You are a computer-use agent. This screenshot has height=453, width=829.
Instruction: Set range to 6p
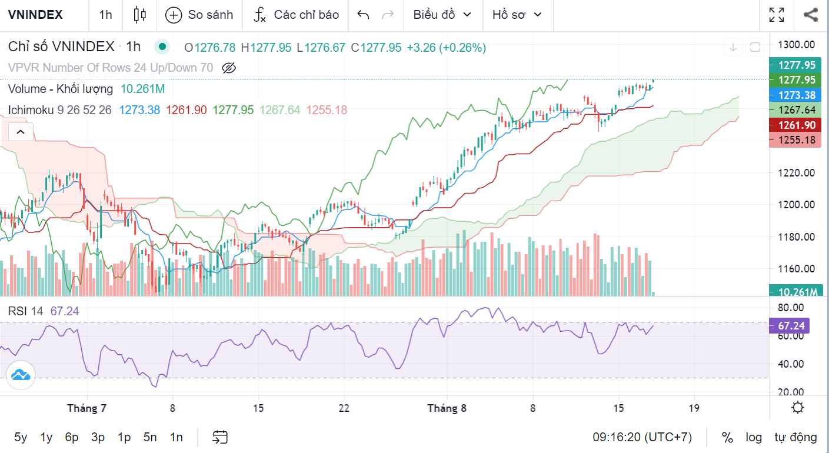[x=72, y=437]
